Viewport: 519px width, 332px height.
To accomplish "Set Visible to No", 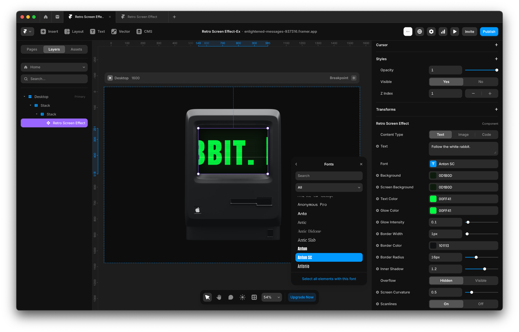I will 481,82.
